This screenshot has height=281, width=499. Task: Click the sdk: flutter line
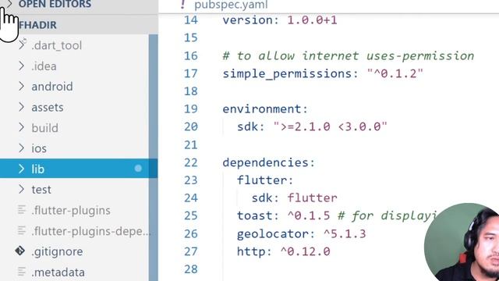295,197
